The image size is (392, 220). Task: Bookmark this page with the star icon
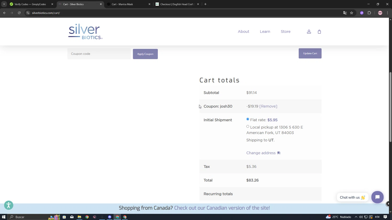pos(351,13)
